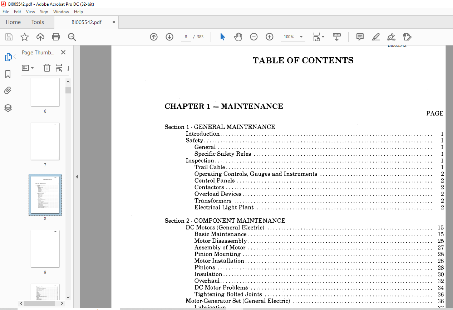This screenshot has width=453, height=310.
Task: Click the cloud upload icon
Action: [40, 37]
